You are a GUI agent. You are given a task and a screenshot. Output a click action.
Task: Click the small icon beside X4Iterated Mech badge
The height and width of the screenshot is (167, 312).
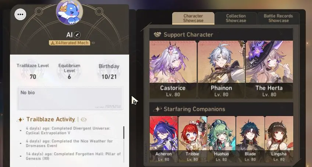coord(93,43)
